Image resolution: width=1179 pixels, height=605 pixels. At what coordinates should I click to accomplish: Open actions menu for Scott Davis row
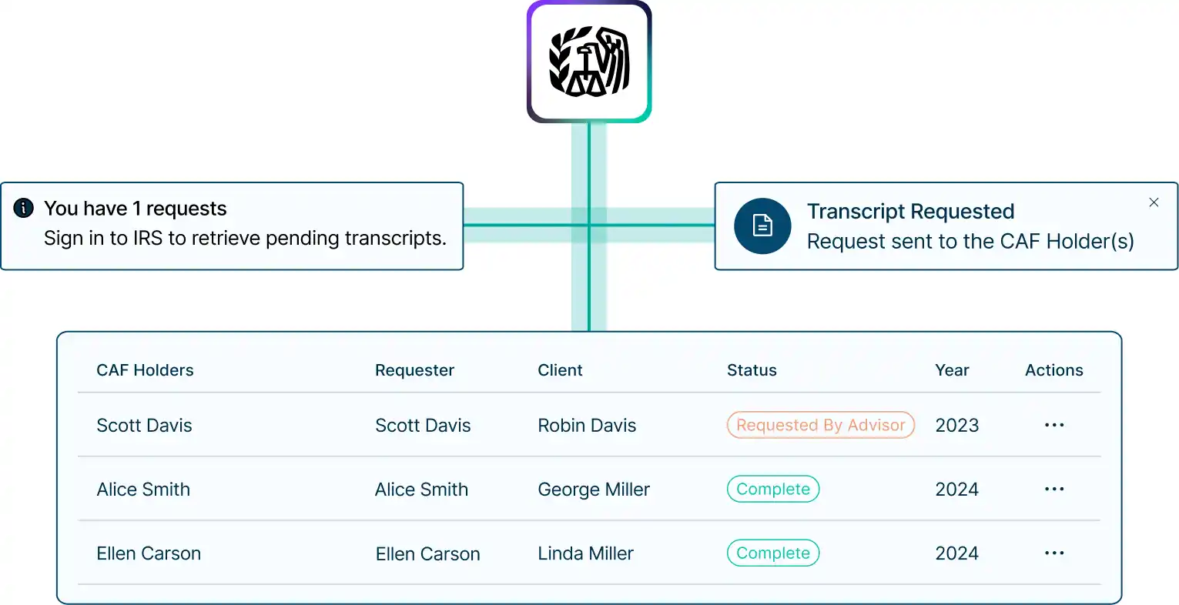[x=1054, y=425]
